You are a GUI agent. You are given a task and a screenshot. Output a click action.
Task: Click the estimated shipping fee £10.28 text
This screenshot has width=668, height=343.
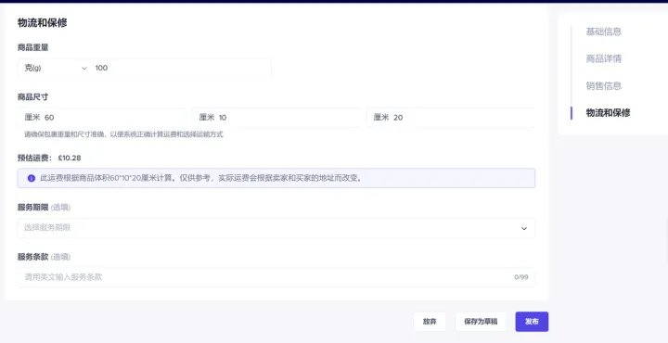click(x=70, y=158)
